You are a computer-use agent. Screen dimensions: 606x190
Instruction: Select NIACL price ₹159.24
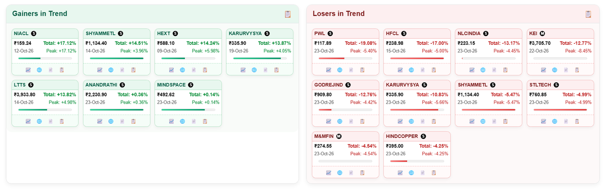tap(23, 43)
